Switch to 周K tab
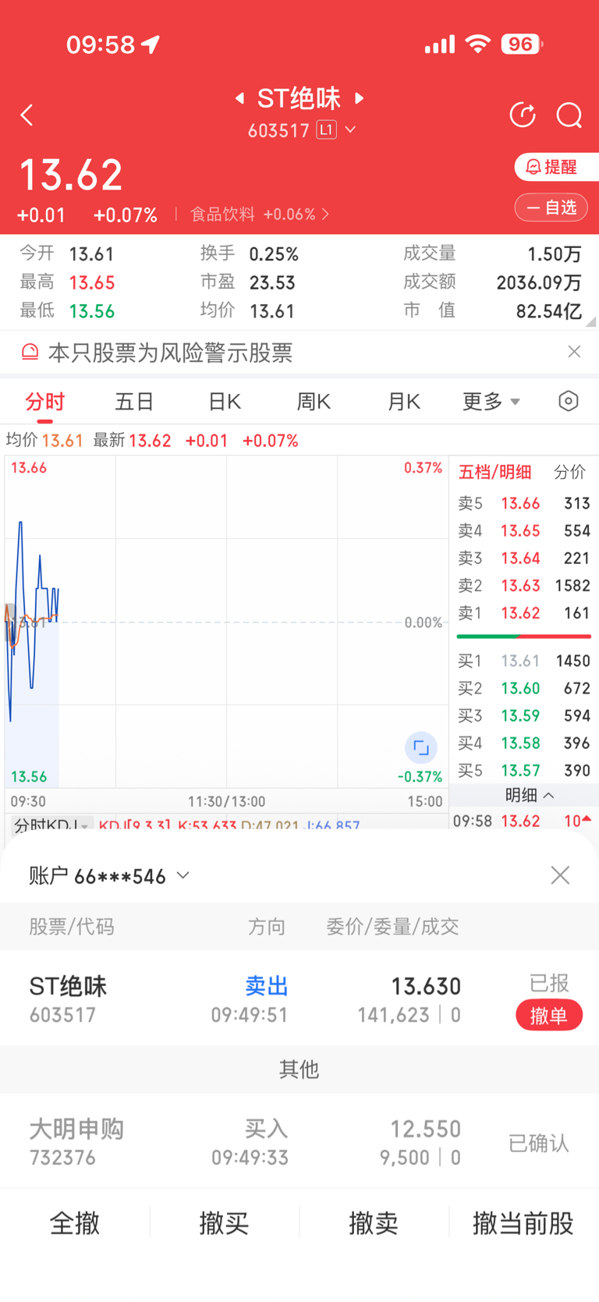The image size is (599, 1302). point(314,401)
